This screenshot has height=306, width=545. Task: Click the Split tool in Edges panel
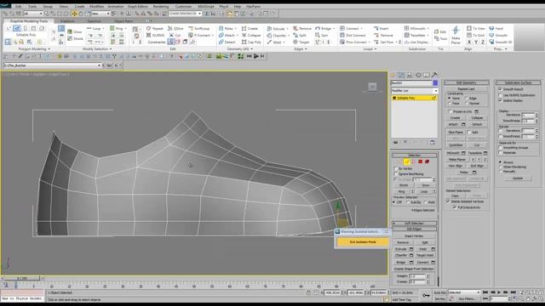pos(300,35)
